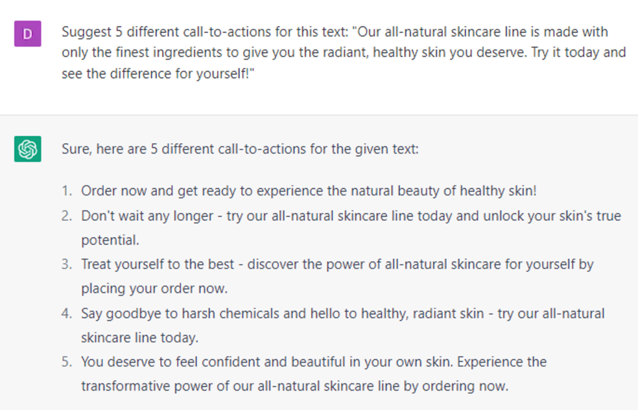Click the purple "D" user avatar

[x=27, y=33]
